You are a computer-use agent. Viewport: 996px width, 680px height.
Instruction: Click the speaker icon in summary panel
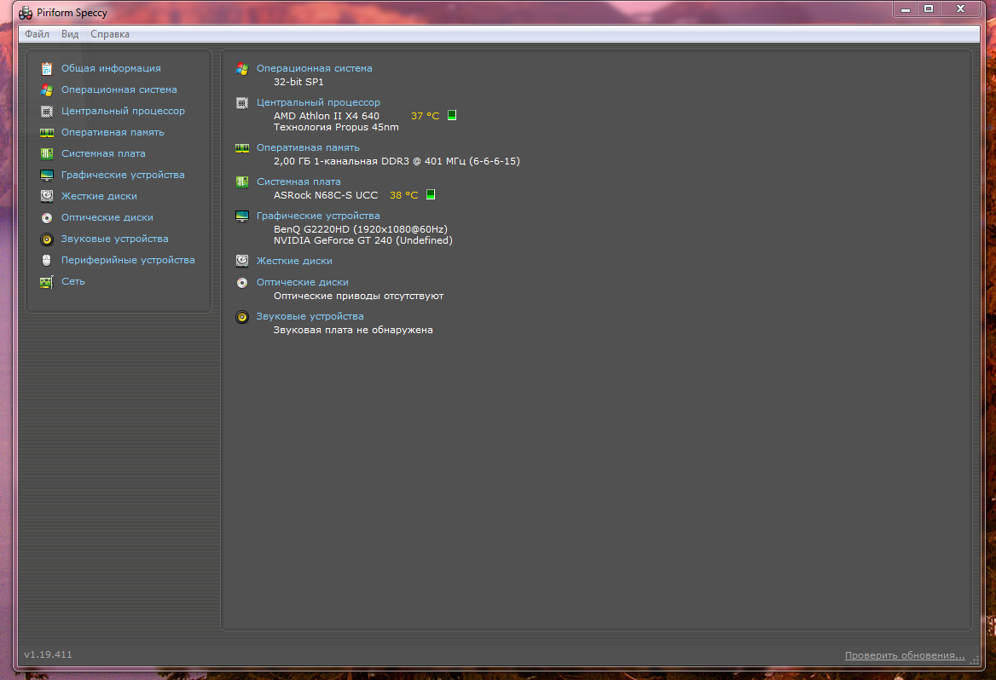tap(242, 317)
